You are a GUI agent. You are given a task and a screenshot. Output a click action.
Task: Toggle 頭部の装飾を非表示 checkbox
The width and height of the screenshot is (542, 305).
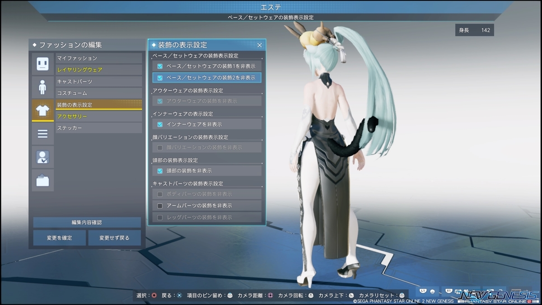(x=159, y=171)
